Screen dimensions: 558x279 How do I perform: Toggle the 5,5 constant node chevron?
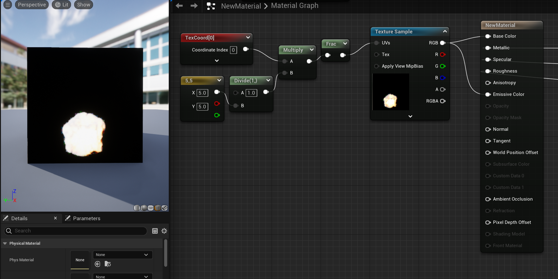click(219, 80)
